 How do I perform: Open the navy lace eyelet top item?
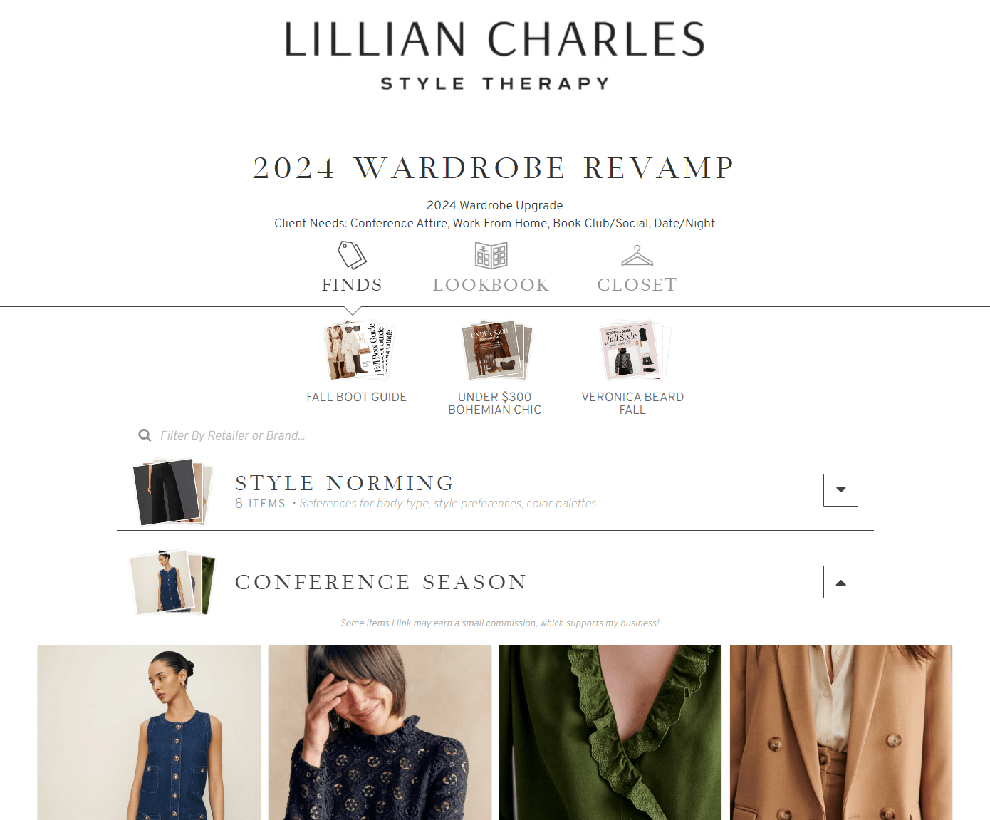click(x=380, y=732)
